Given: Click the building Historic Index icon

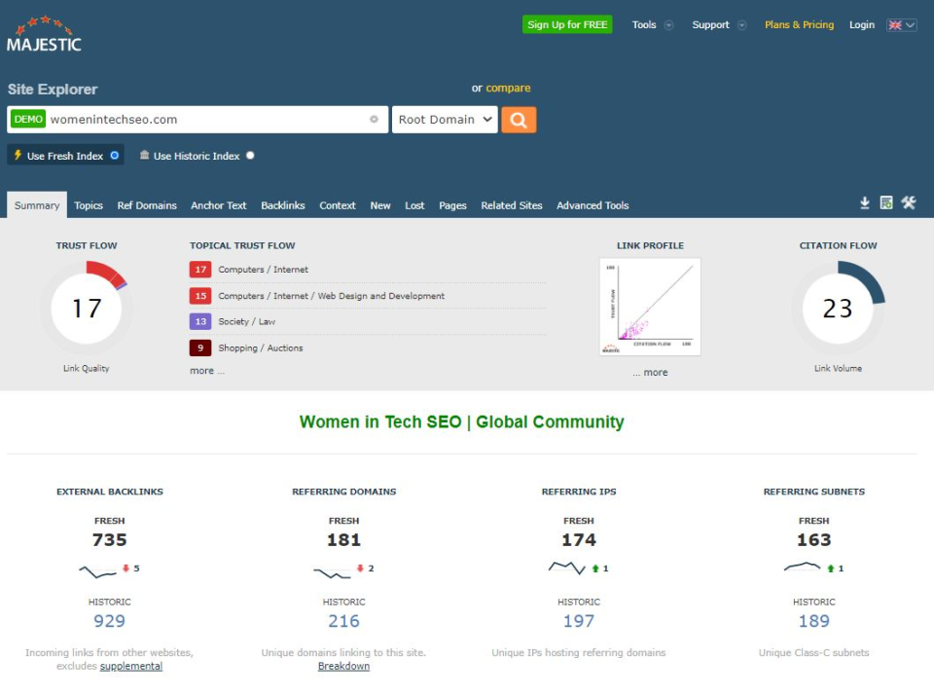Looking at the screenshot, I should 144,155.
